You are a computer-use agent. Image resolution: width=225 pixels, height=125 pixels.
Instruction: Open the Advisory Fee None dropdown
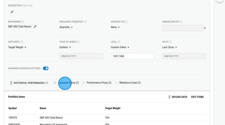[x=115, y=27]
